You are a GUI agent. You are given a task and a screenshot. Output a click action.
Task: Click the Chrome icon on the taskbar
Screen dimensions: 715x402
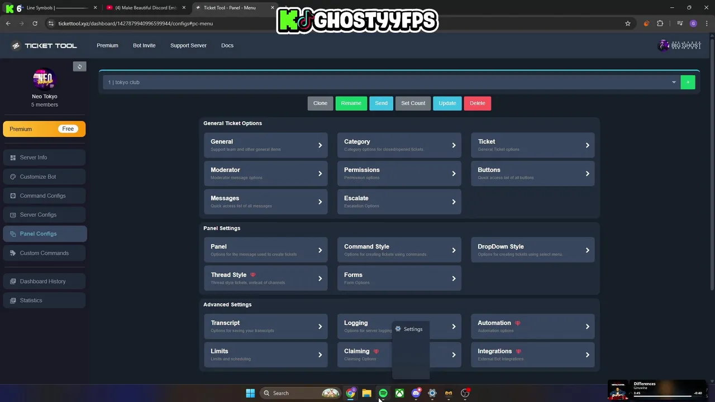[350, 393]
